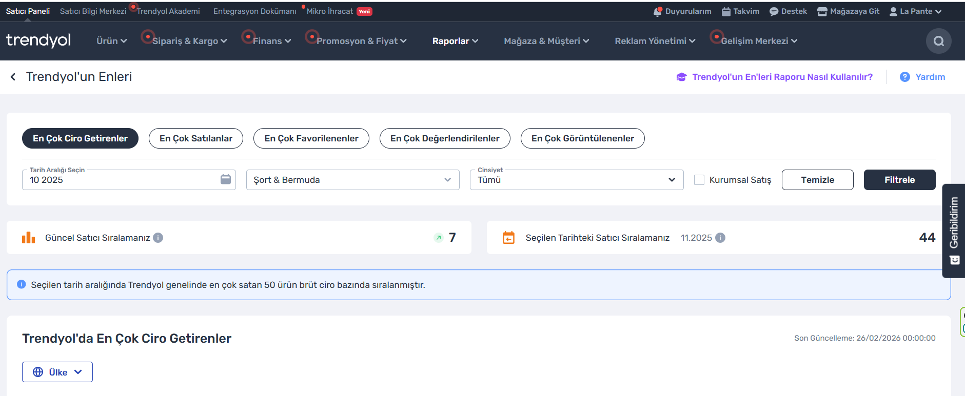Viewport: 965px width, 396px height.
Task: Go back using the left arrow icon
Action: pos(13,77)
